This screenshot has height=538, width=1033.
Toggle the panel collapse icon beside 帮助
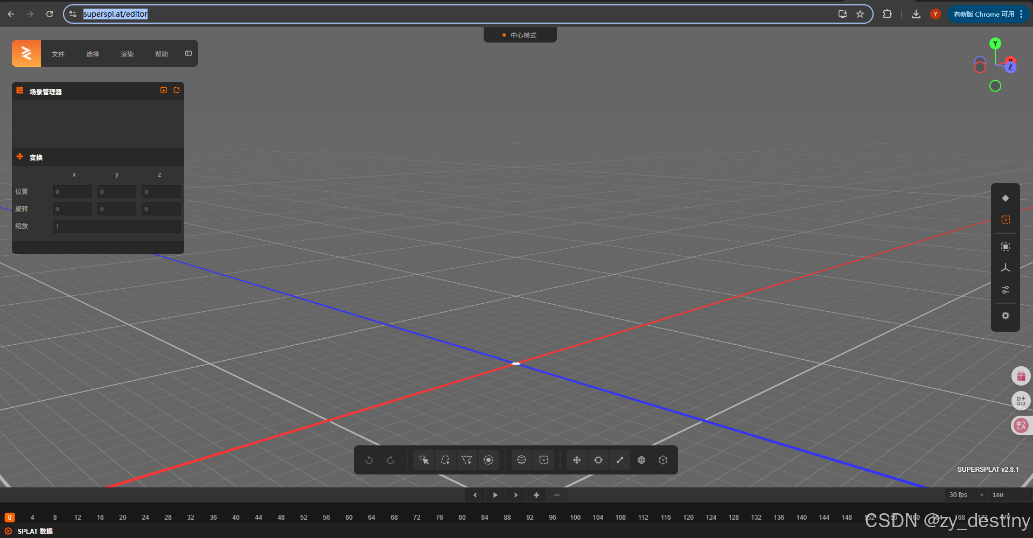189,53
